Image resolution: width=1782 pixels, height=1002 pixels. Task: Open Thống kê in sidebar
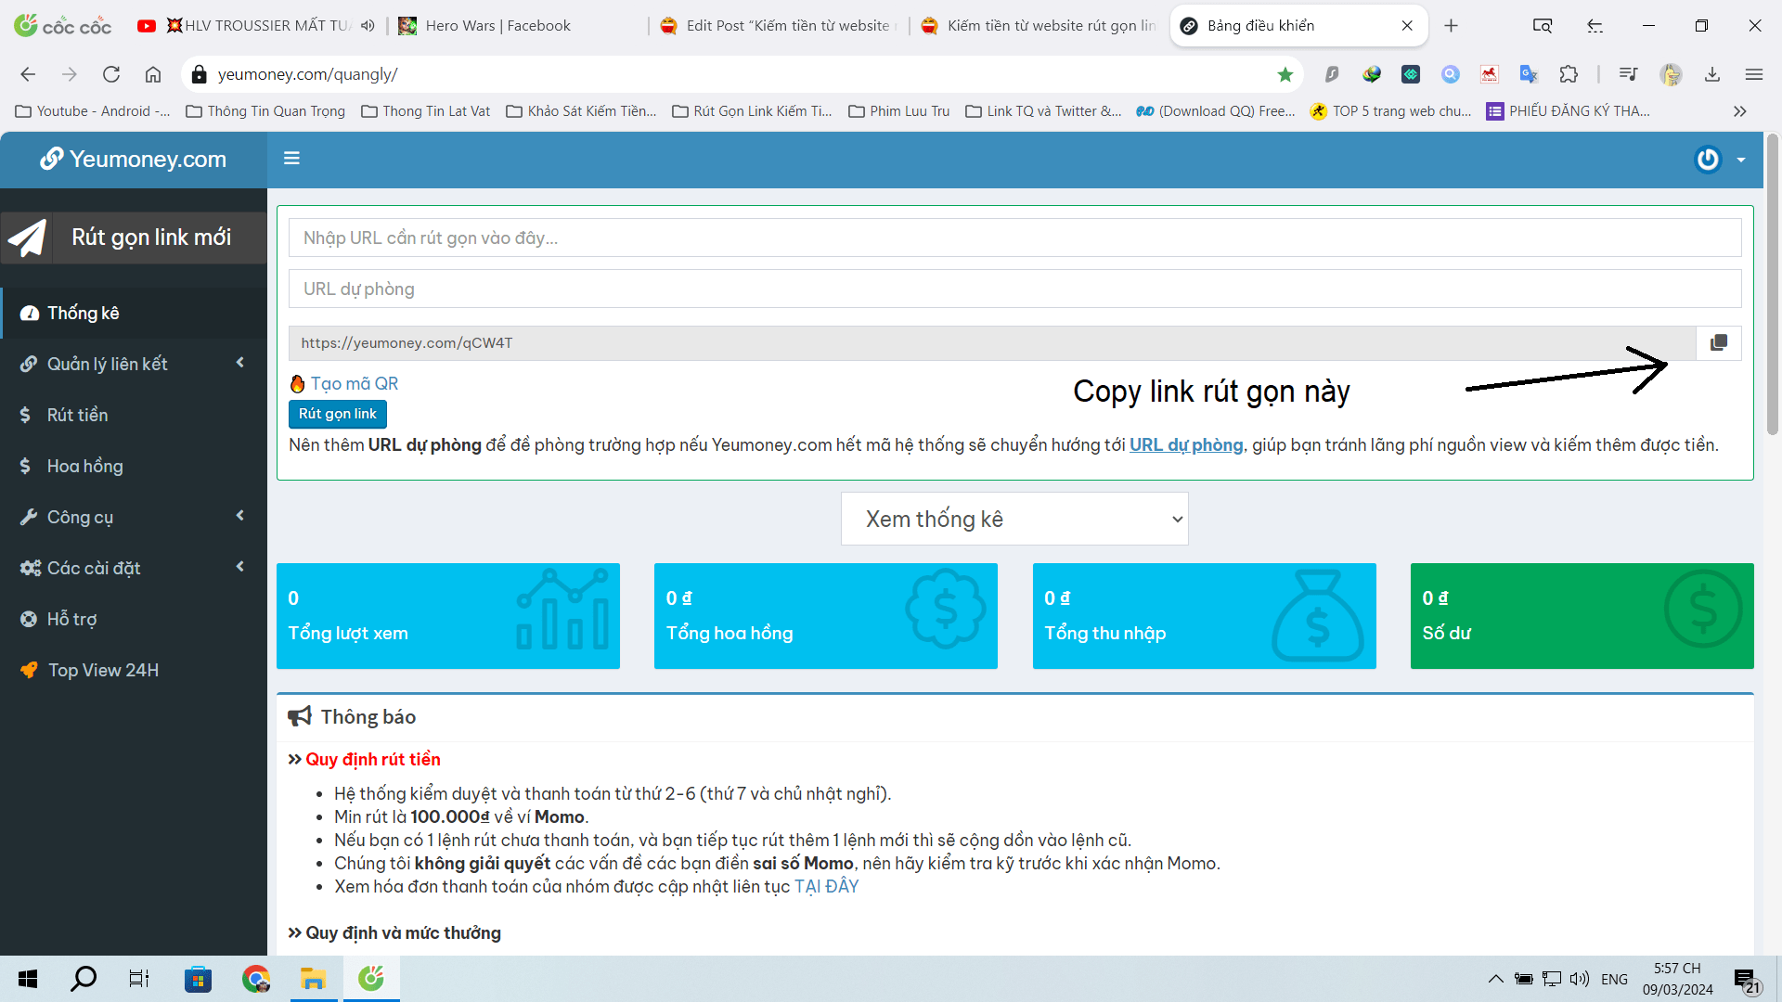[x=134, y=314]
